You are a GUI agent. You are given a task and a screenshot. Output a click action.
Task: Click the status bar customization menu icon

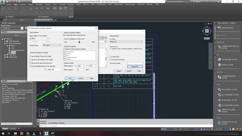click(x=240, y=129)
